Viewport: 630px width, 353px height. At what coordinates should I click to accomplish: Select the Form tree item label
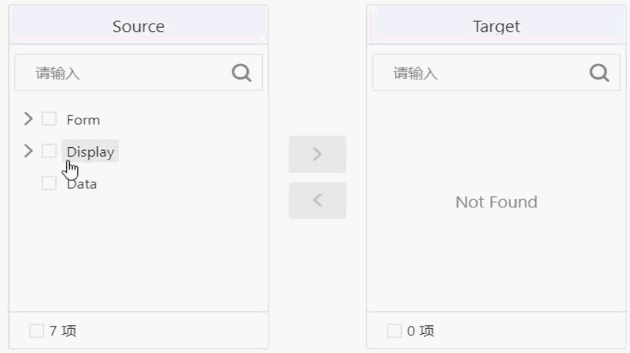83,120
